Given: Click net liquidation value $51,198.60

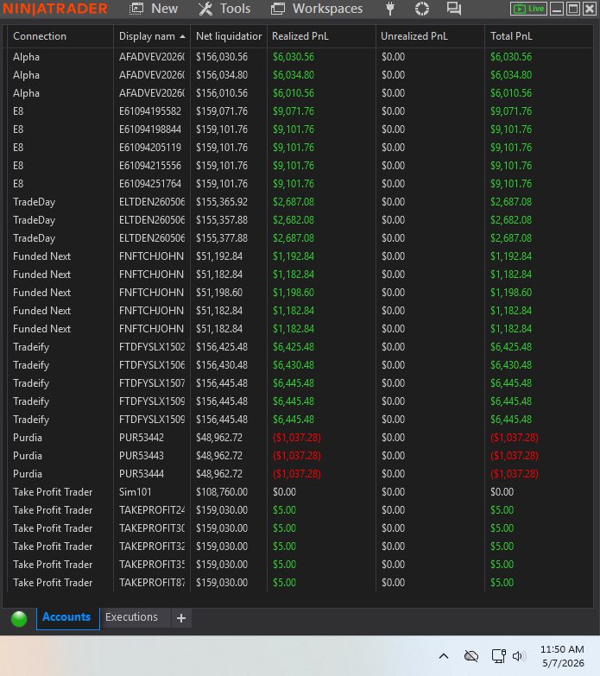Looking at the screenshot, I should [x=219, y=293].
